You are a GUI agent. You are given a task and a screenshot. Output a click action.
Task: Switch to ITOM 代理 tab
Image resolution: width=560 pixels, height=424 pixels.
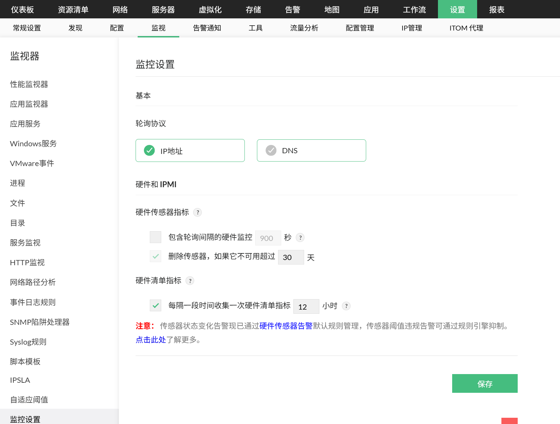pos(466,28)
